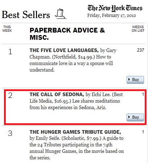
Task: Click rank number 2
Action: tap(10, 95)
